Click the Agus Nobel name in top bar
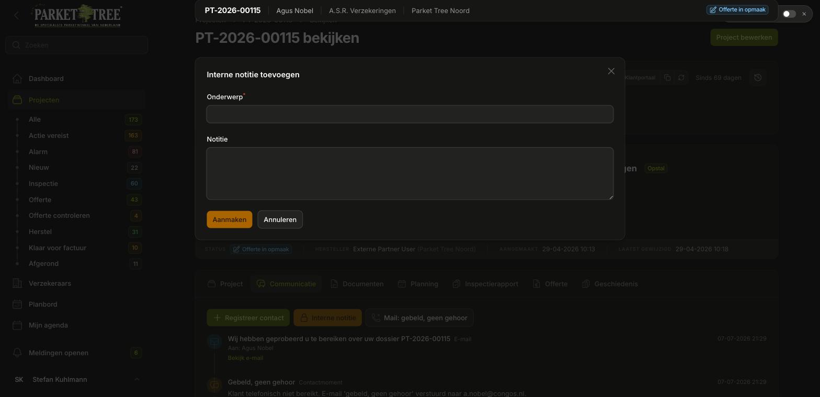The image size is (820, 397). pos(295,10)
